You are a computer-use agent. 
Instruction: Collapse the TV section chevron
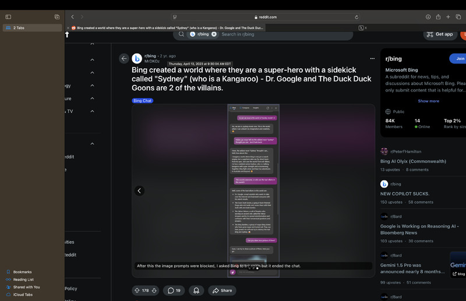coord(93,111)
